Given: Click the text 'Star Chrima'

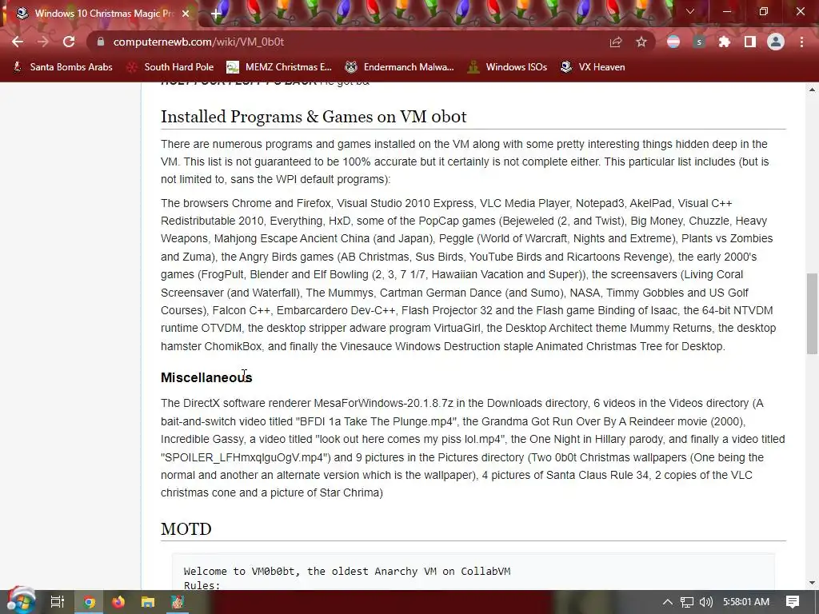Looking at the screenshot, I should [350, 492].
